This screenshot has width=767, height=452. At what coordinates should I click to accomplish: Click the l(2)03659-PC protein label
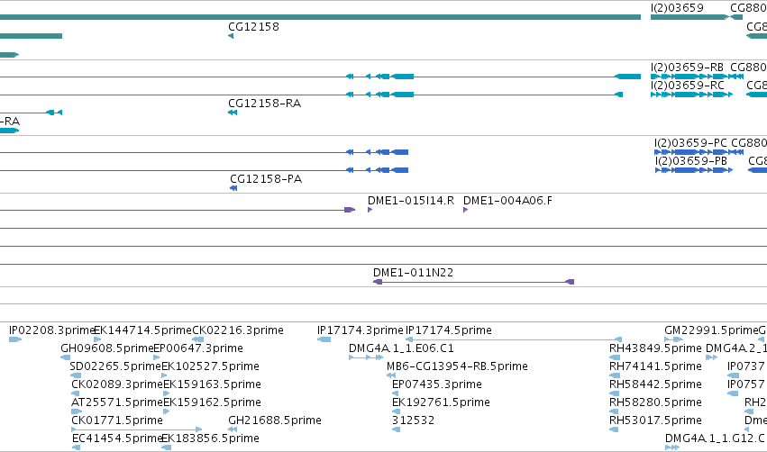pos(690,143)
